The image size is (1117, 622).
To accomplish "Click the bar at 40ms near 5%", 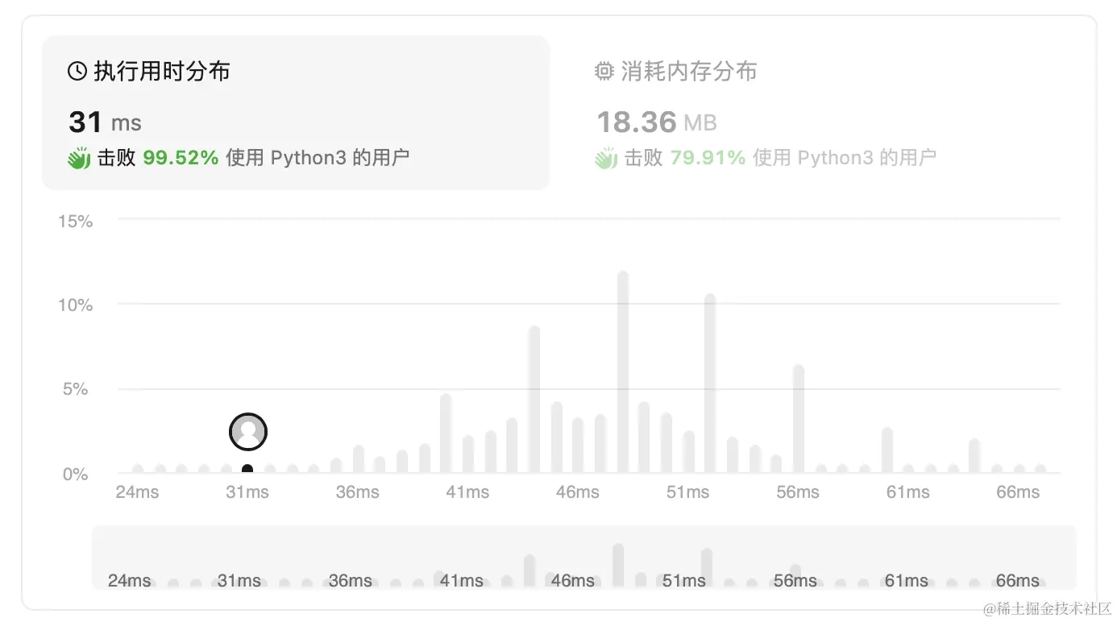I will point(446,433).
